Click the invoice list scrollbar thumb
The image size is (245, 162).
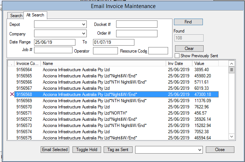(x=231, y=70)
